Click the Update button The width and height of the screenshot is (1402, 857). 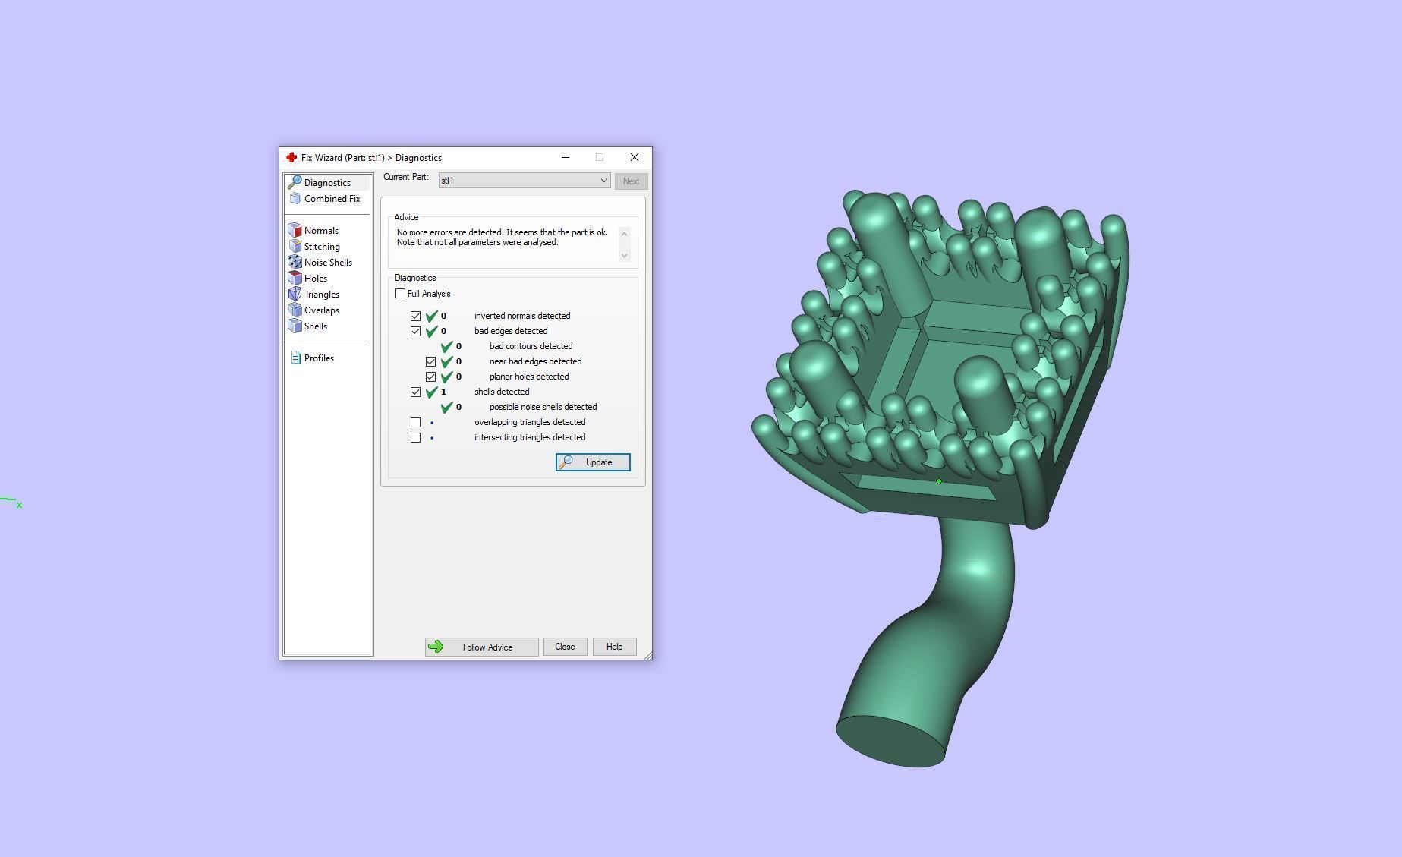point(593,462)
